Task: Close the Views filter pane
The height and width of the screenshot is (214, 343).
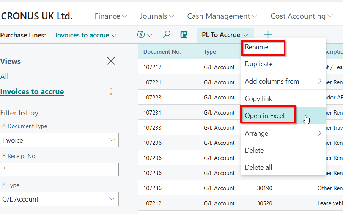Action: (111, 61)
